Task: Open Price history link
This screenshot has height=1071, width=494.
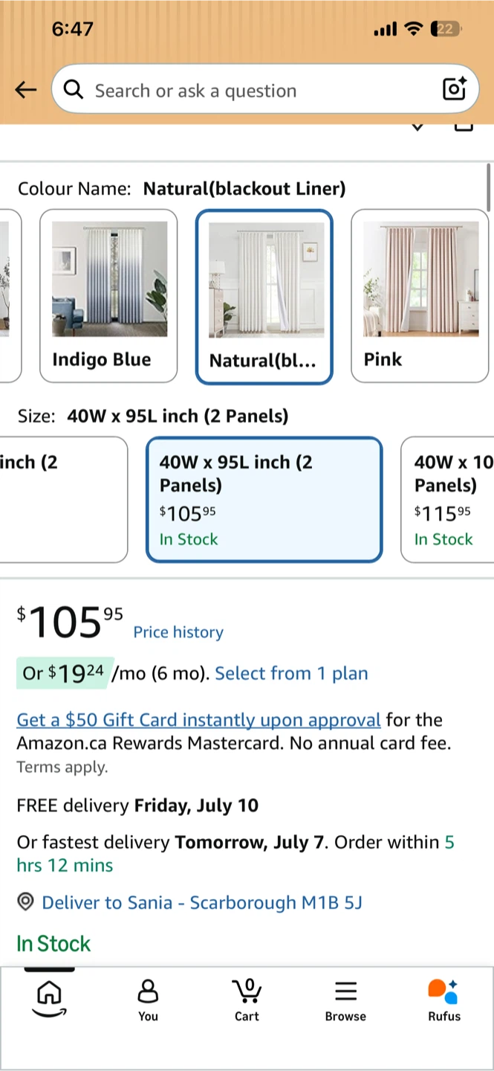Action: 178,632
